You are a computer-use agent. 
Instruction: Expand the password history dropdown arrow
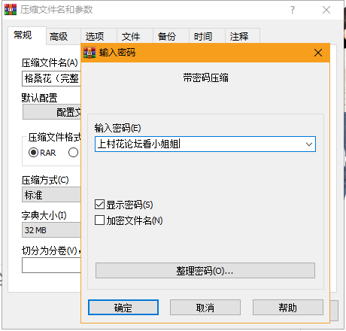click(x=309, y=144)
